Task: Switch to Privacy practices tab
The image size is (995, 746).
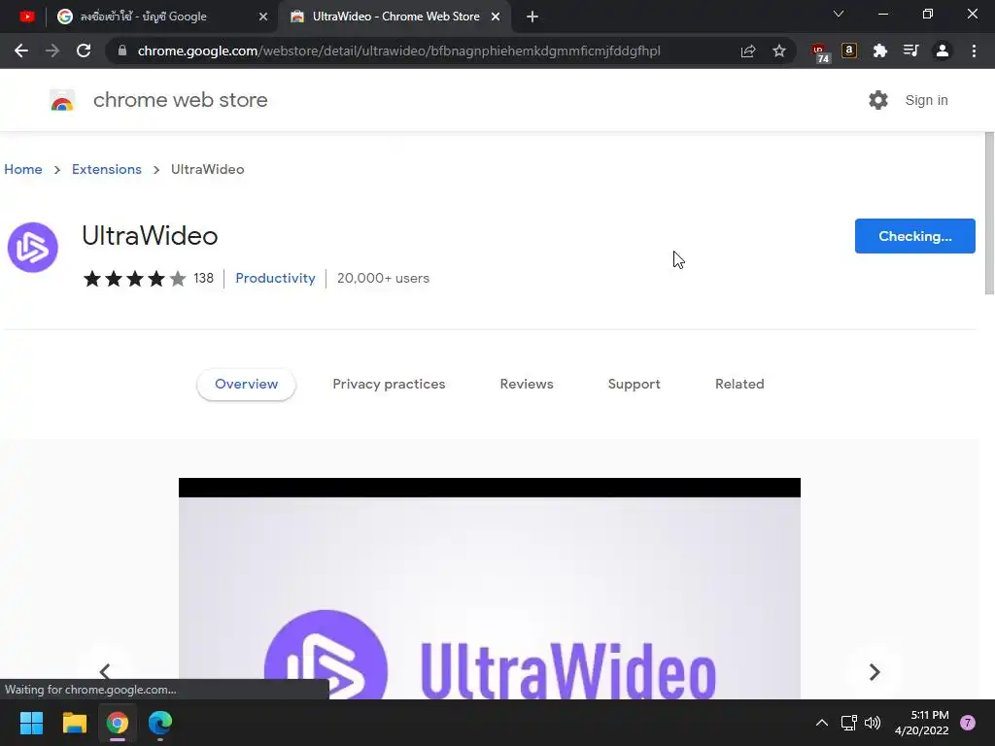Action: pos(389,384)
